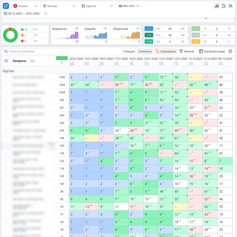Open the date range 09.12.2025 — 20.01.2026 picker
The width and height of the screenshot is (237, 237).
coord(25,13)
